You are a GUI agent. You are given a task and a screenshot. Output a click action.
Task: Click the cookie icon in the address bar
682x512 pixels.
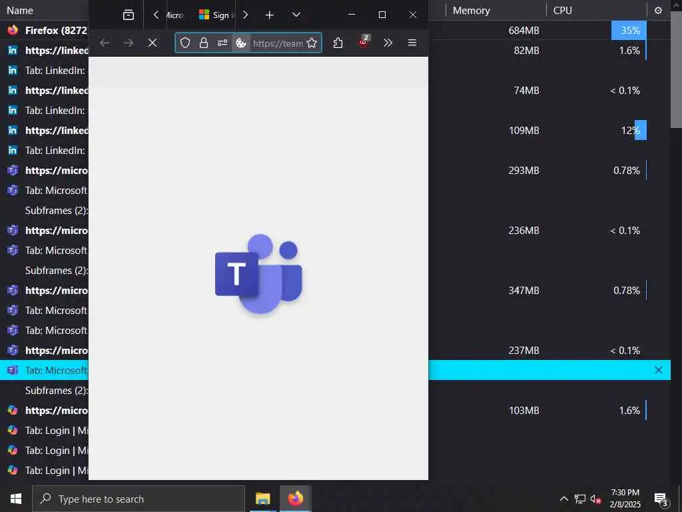(241, 43)
